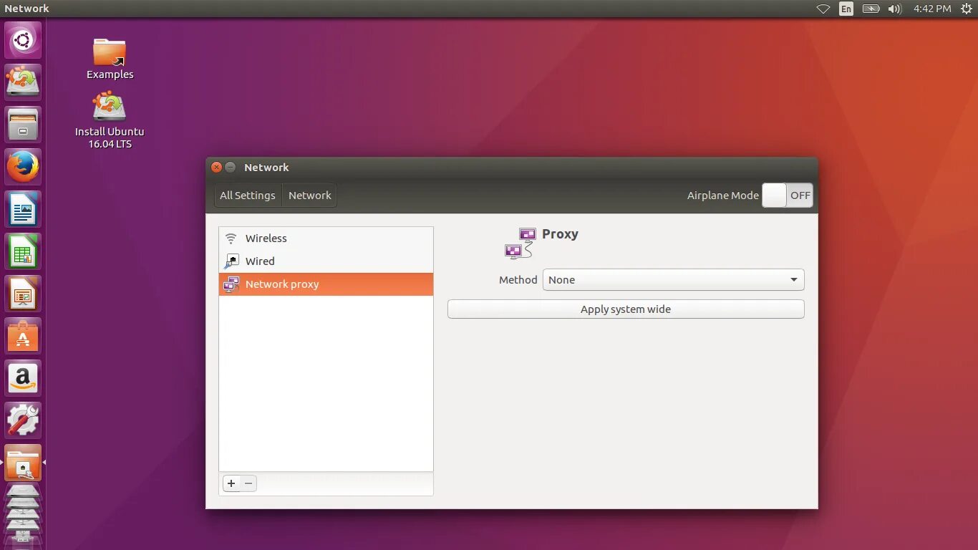Open Ubuntu Software center icon
The height and width of the screenshot is (550, 978).
pyautogui.click(x=23, y=336)
